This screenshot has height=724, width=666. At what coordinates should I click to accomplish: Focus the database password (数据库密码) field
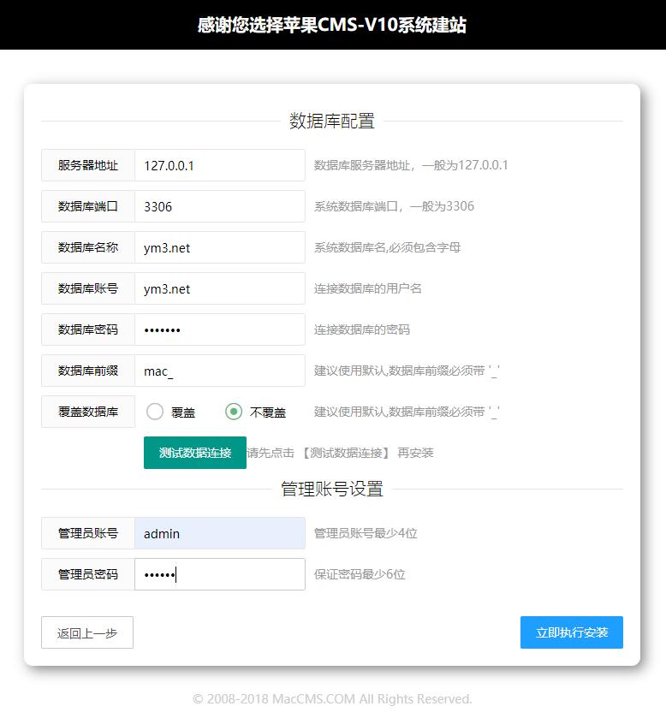[x=219, y=329]
